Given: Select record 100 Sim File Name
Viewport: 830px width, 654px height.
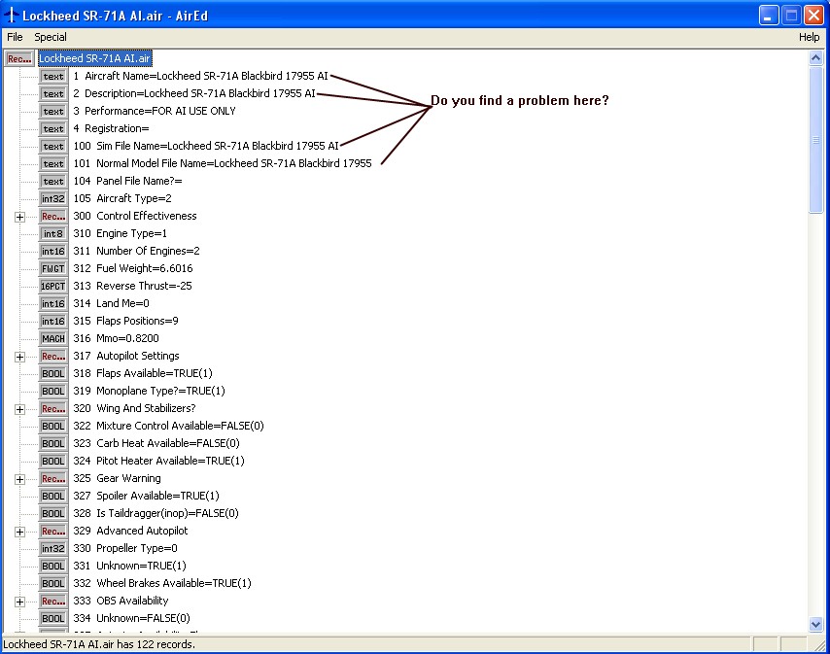Looking at the screenshot, I should tap(206, 146).
